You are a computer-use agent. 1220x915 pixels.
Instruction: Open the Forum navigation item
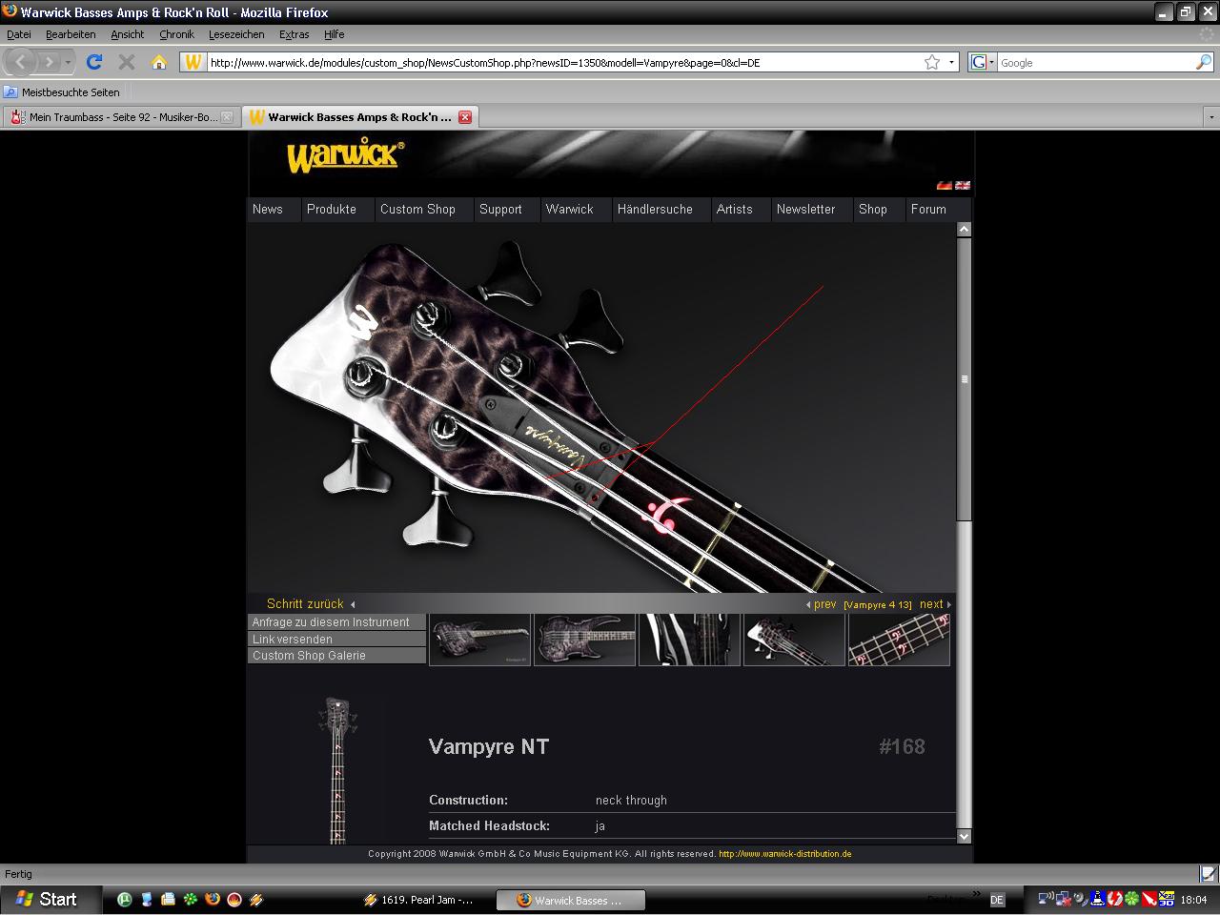click(x=928, y=210)
